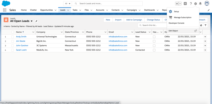212x104 pixels.
Task: Choose Edit Object in the menu
Action: 183,31
